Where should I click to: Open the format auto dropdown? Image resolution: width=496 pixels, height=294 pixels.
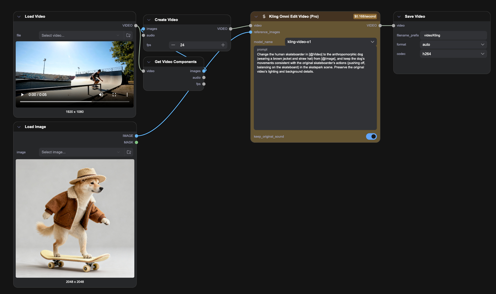point(453,45)
